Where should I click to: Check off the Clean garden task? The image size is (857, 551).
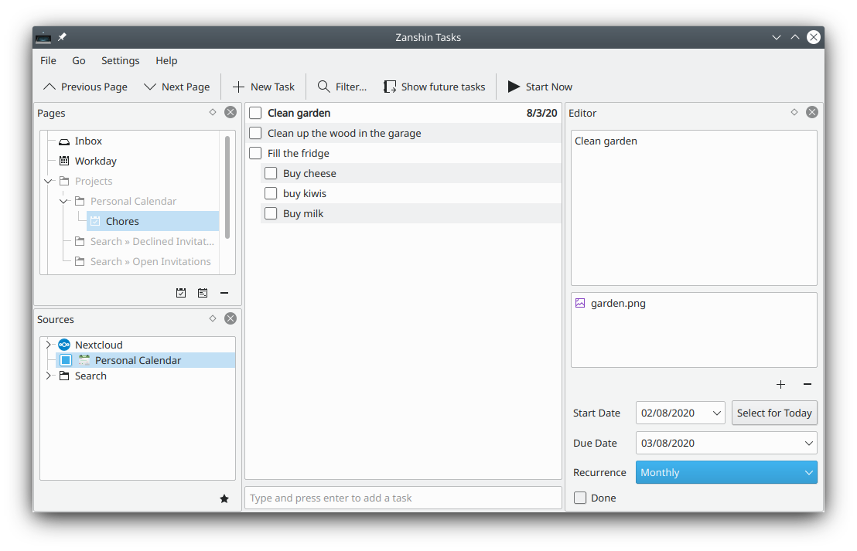[255, 114]
